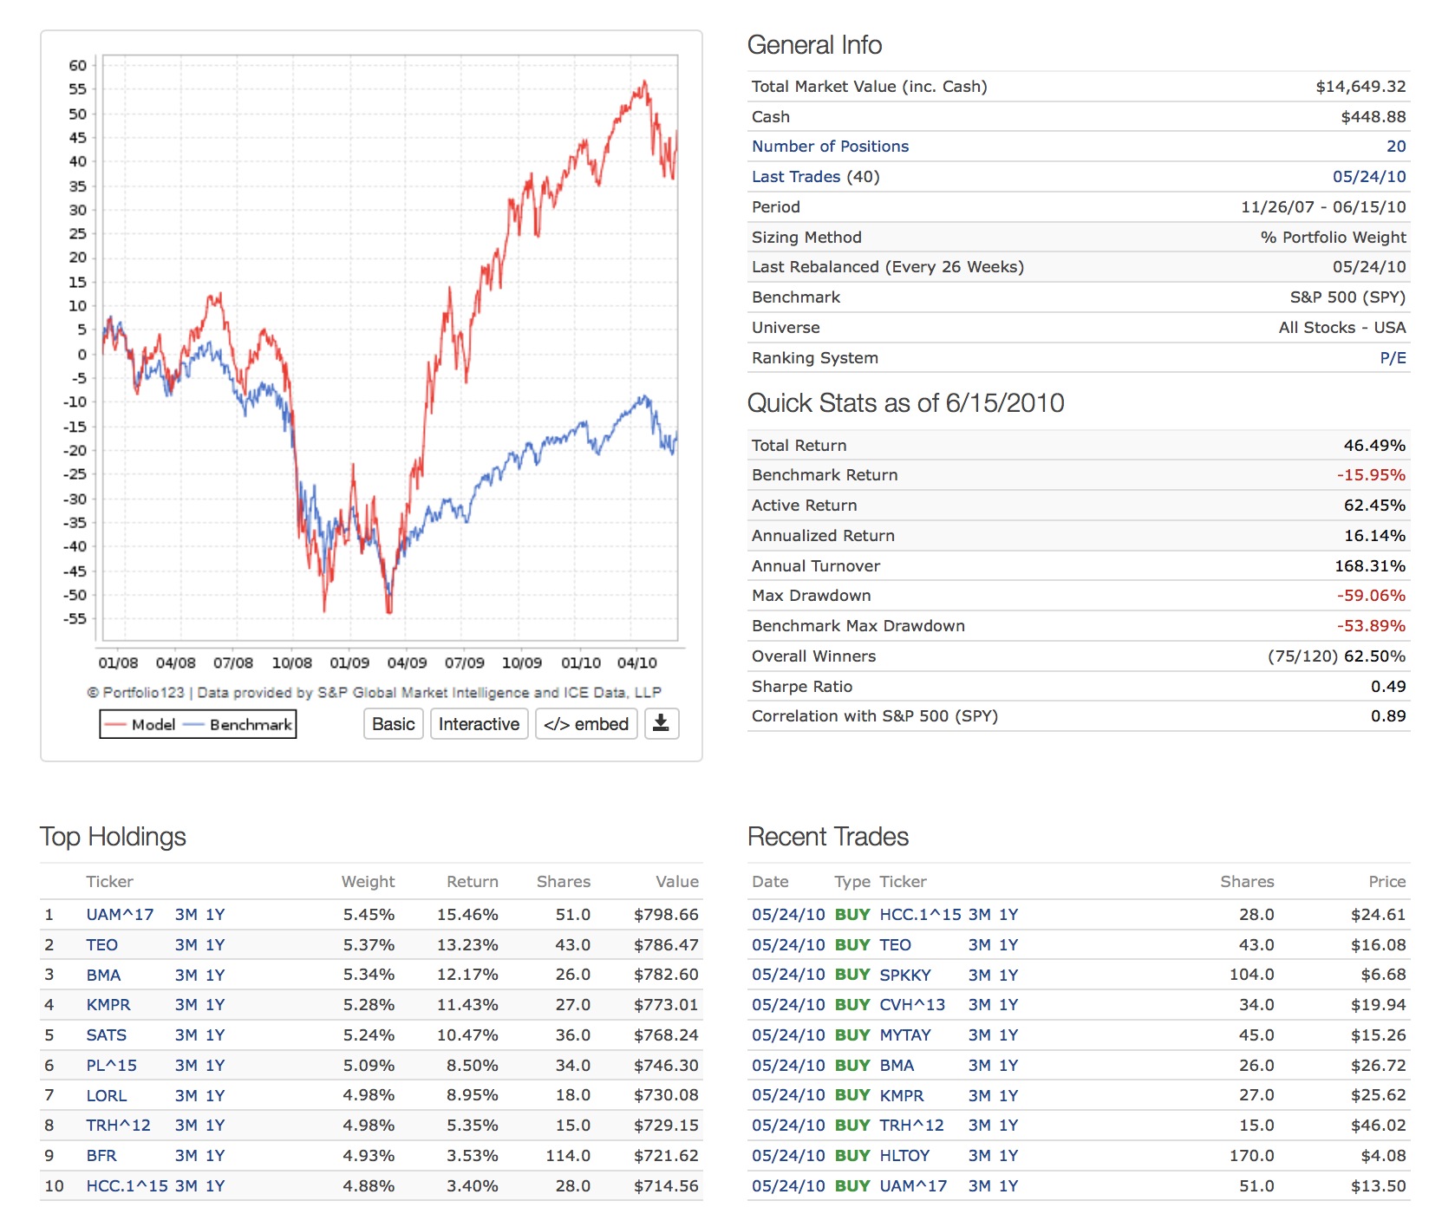This screenshot has width=1455, height=1214.
Task: Open UAM^17 ticker in Top Holdings
Action: (120, 915)
